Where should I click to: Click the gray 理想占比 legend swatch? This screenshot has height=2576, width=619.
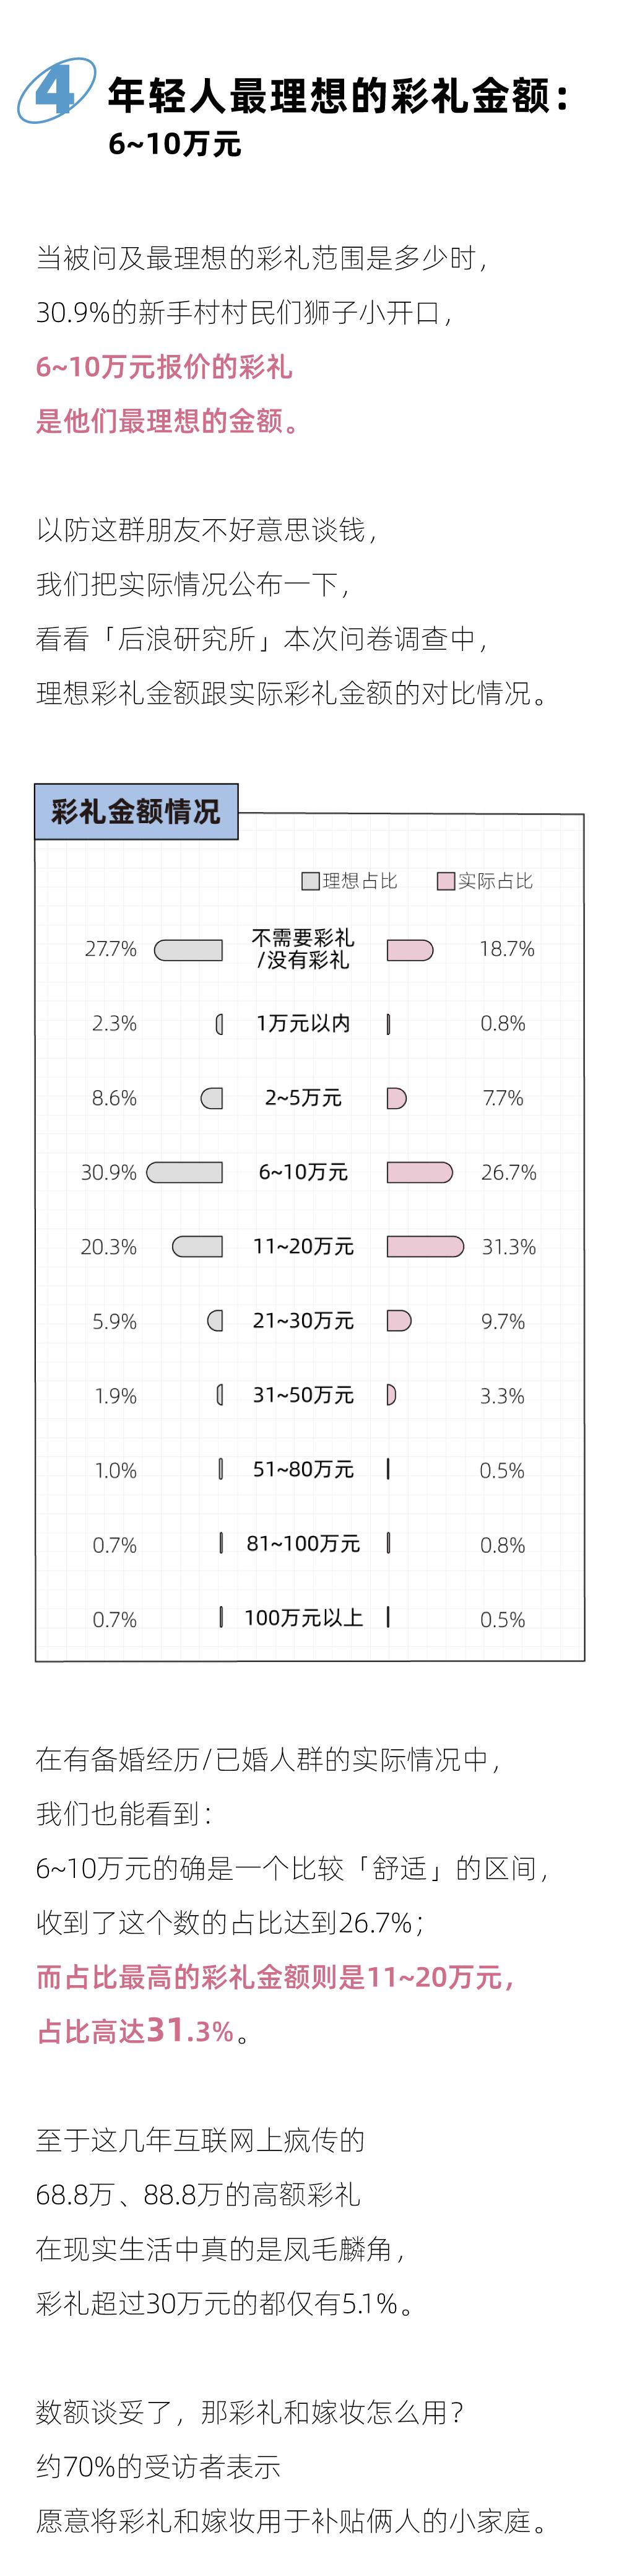[x=310, y=880]
